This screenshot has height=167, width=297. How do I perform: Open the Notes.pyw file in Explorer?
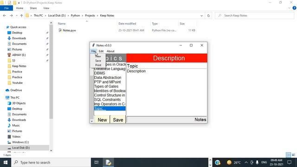(x=69, y=30)
